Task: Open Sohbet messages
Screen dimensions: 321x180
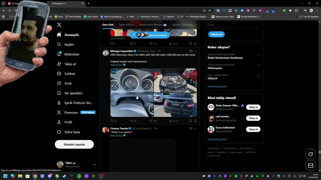Action: pyautogui.click(x=66, y=74)
